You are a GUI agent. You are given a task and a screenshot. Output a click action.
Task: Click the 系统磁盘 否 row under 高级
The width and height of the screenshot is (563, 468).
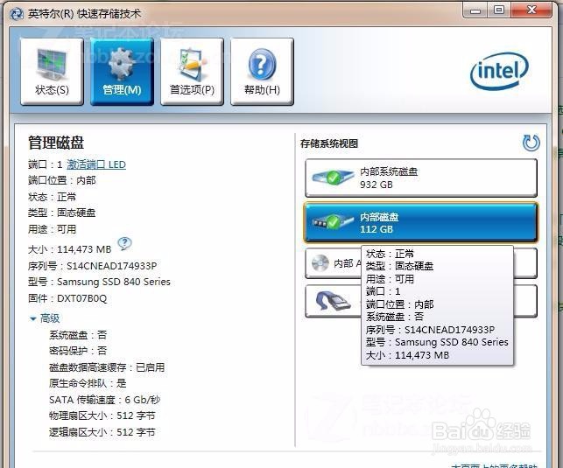(x=78, y=334)
